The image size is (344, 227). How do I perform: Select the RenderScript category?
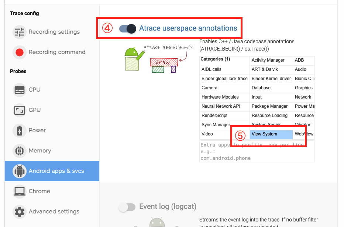click(x=224, y=116)
